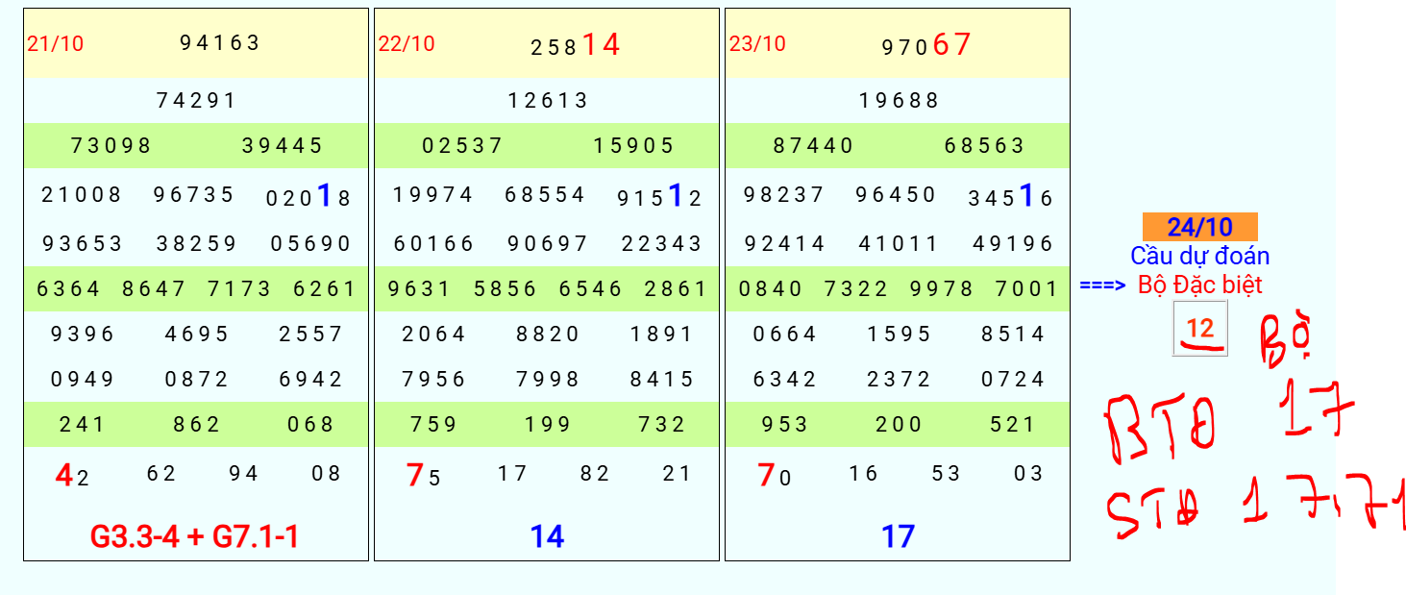
Task: Click the number 02537
Action: [462, 146]
